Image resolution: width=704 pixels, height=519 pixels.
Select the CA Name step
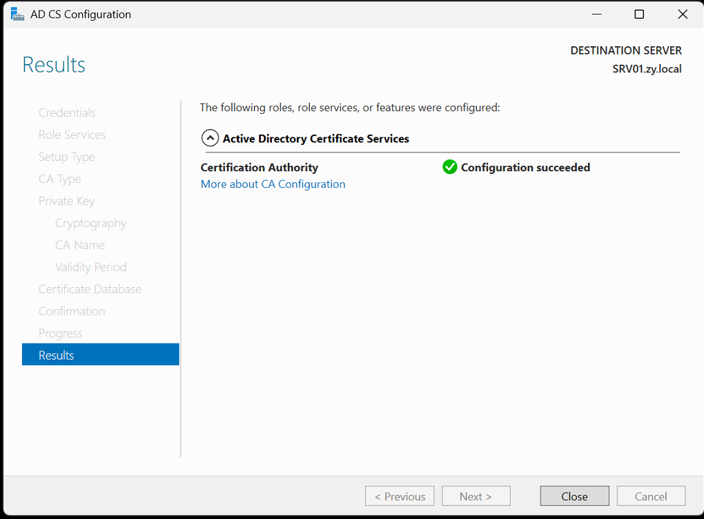click(x=80, y=245)
